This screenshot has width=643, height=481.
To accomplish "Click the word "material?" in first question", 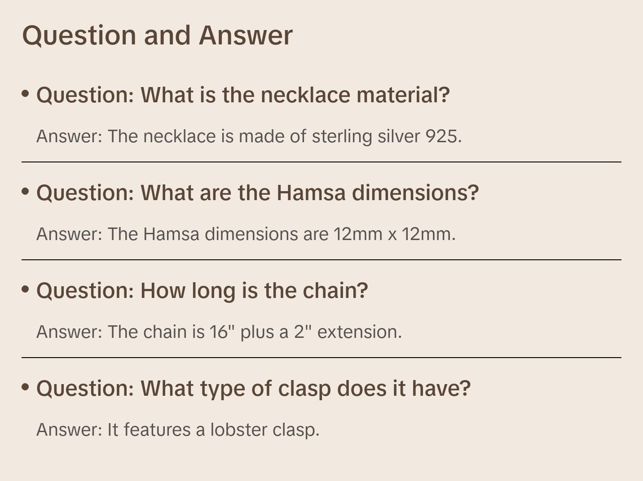I will [x=403, y=95].
